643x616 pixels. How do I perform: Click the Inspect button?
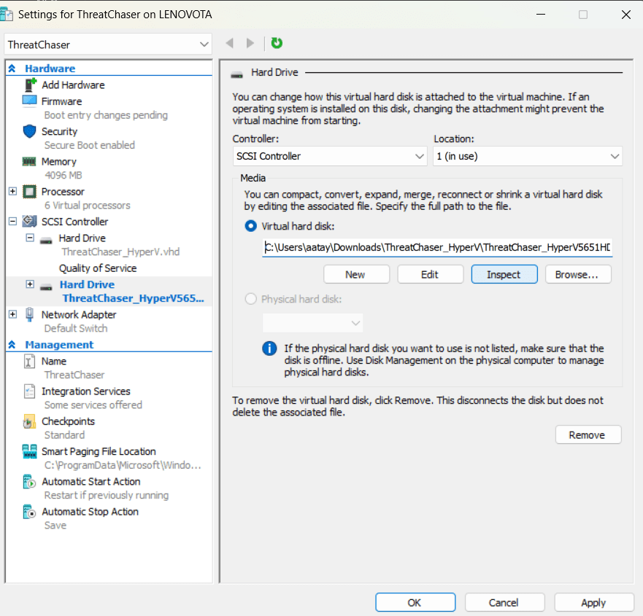(504, 274)
